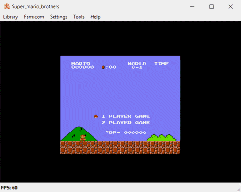Select 2 PLAYER GAME option
The height and width of the screenshot is (192, 241).
126,123
